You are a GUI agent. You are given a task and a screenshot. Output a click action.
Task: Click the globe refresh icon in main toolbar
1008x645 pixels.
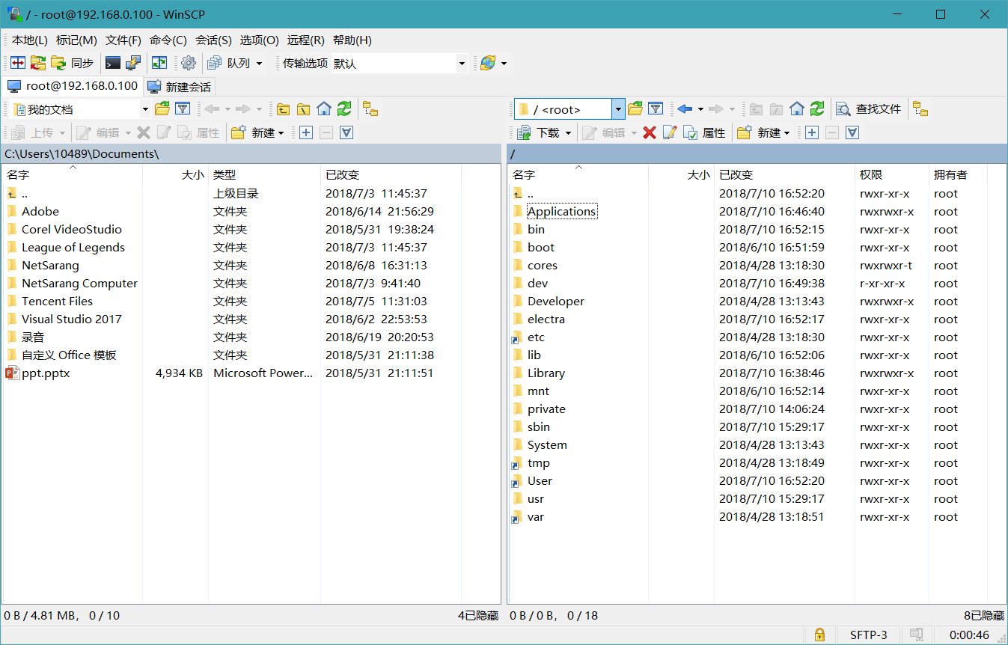[487, 64]
